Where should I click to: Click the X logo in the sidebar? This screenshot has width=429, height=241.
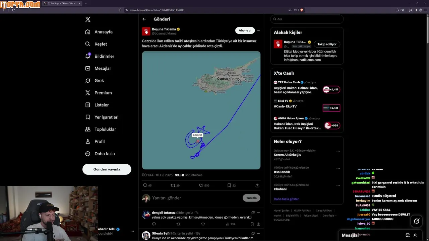(88, 19)
